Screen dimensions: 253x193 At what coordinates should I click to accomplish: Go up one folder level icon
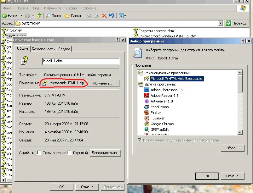click(39, 16)
